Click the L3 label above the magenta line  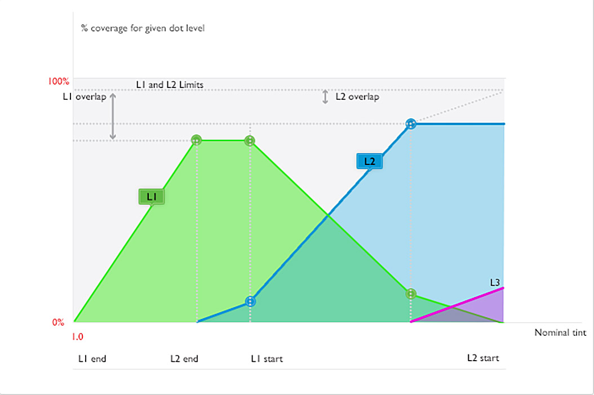tap(495, 282)
